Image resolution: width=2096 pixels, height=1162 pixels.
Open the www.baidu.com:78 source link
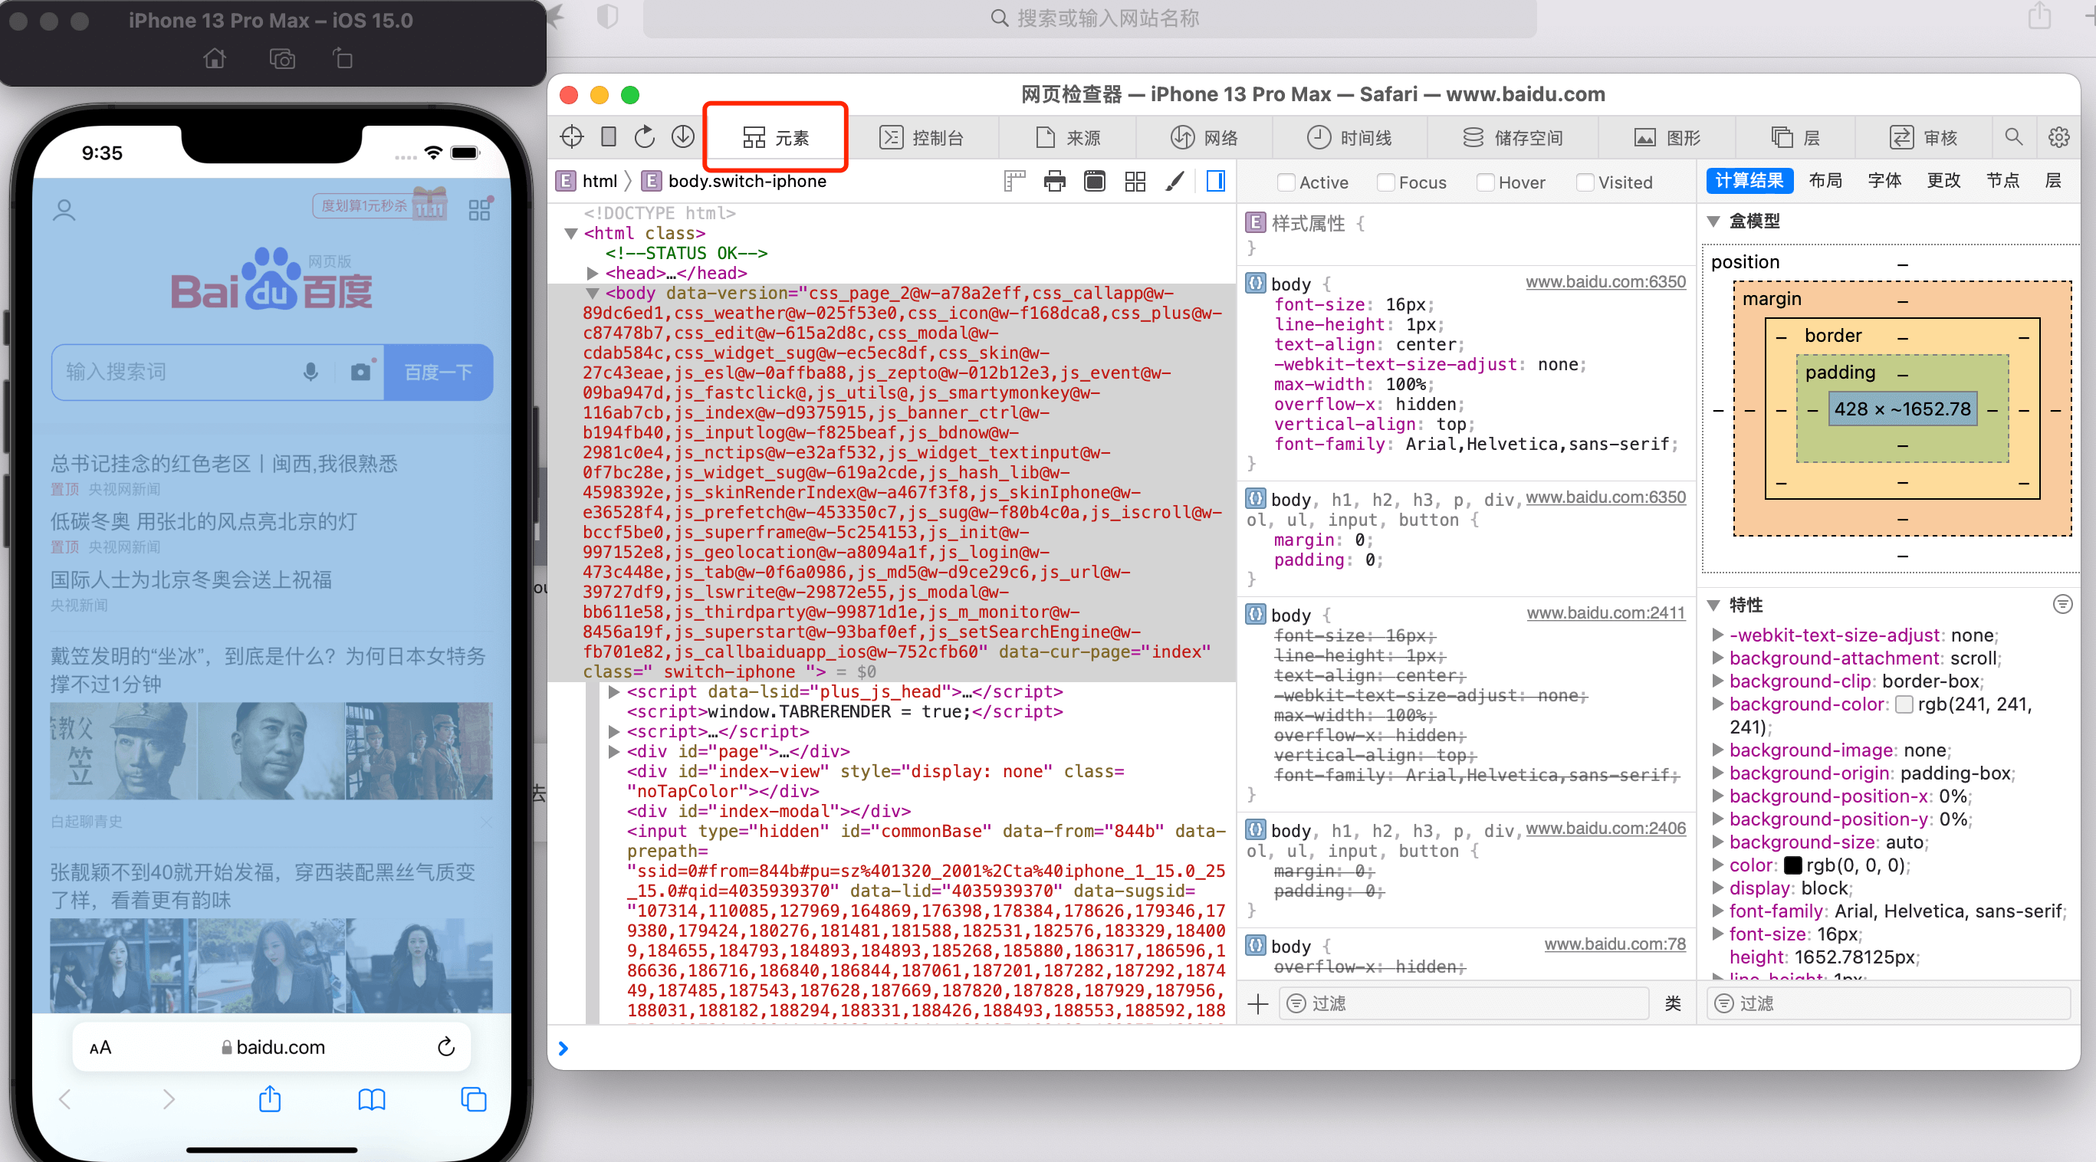pyautogui.click(x=1615, y=944)
